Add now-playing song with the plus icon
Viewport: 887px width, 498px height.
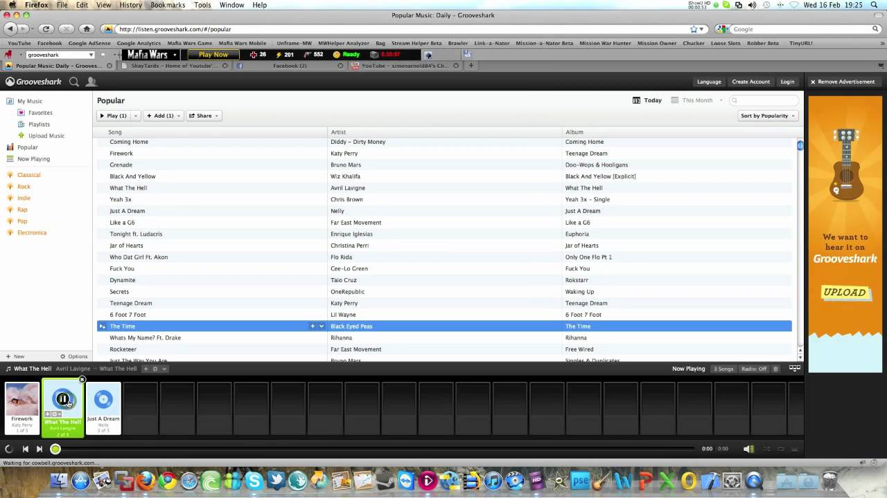146,369
